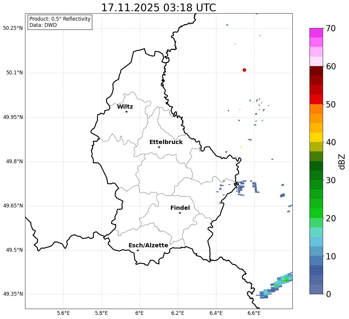Click the 6.2°E longitude label
Viewport: 349px width, 319px height.
pos(178,313)
